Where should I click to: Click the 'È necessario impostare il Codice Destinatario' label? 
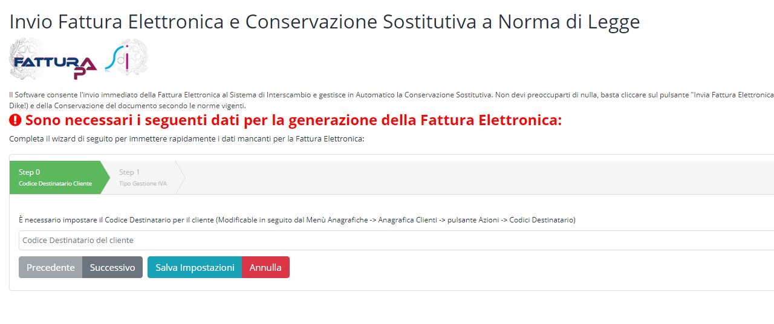tap(297, 220)
